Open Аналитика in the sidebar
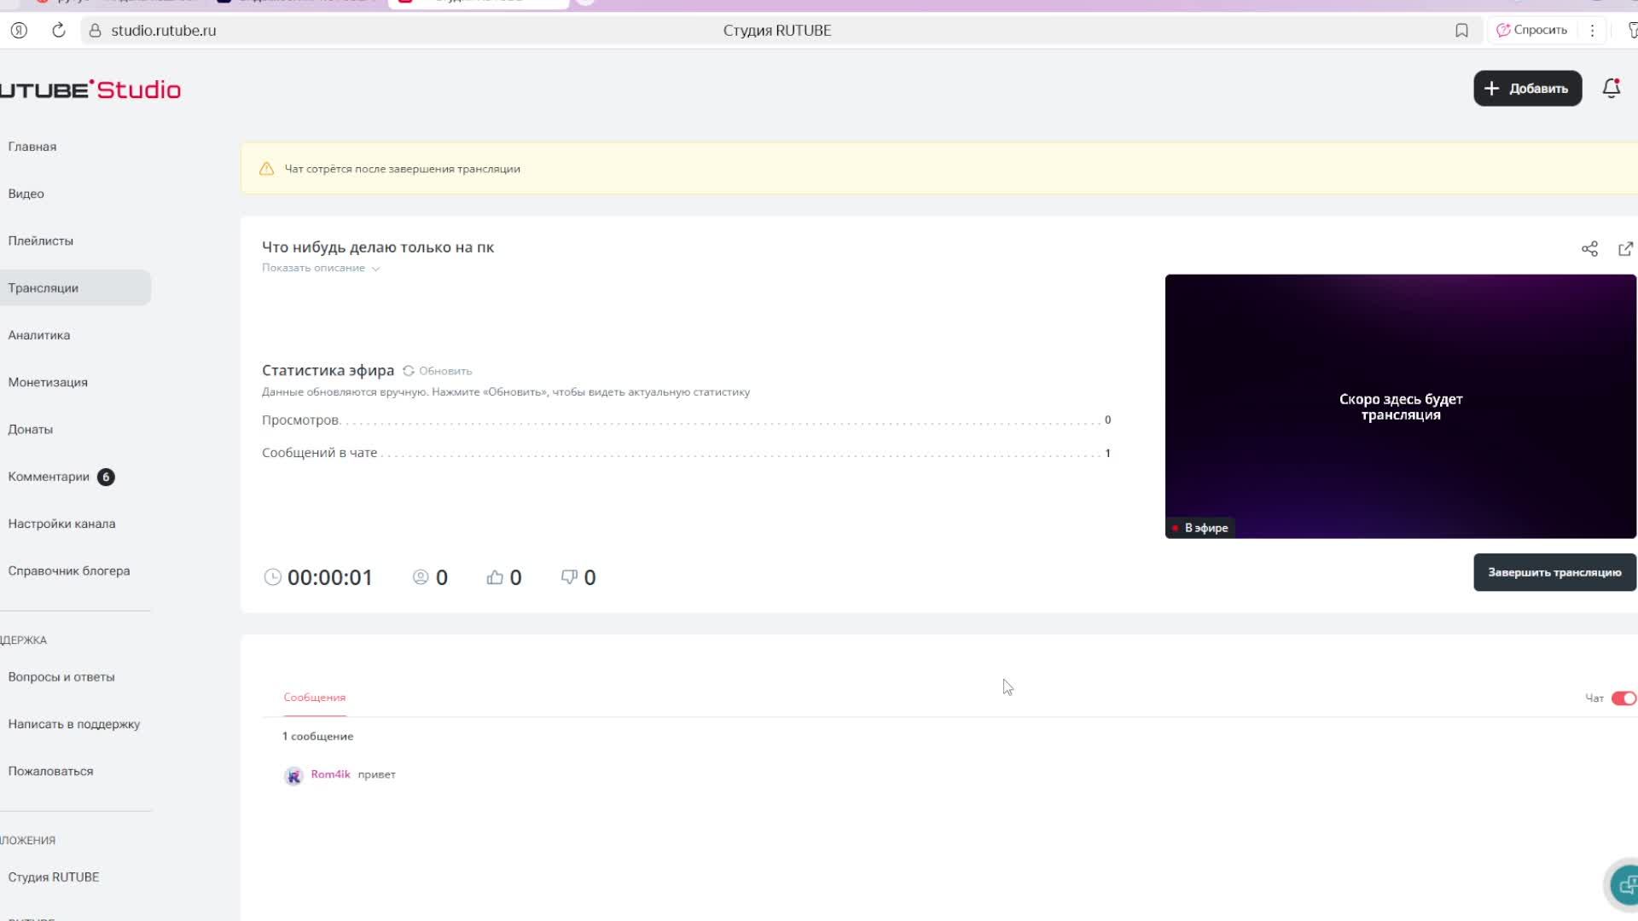 click(x=39, y=335)
